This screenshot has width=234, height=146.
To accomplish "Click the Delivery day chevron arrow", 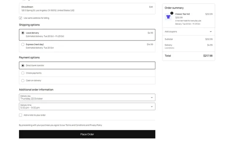I will pos(152,97).
